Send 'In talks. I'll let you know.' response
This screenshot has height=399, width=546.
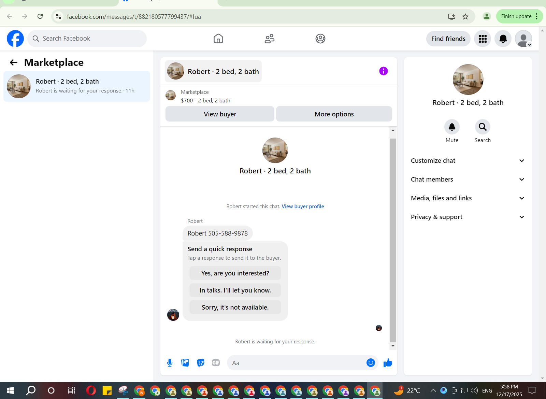pos(235,290)
